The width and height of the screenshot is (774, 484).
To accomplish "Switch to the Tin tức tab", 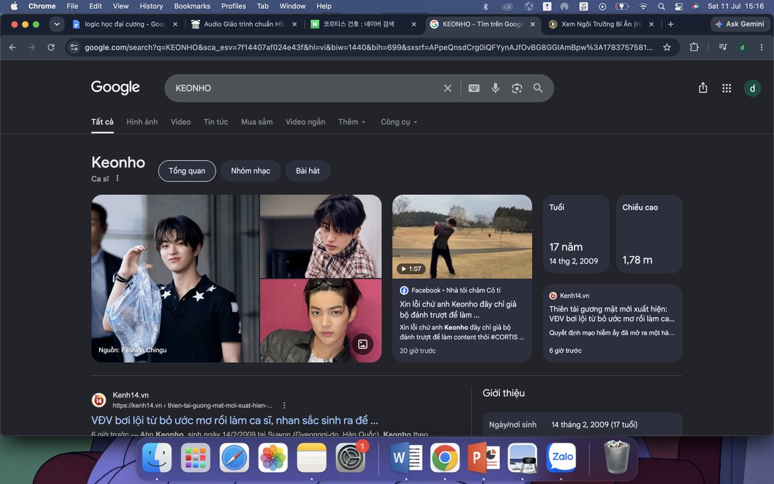I will click(216, 122).
